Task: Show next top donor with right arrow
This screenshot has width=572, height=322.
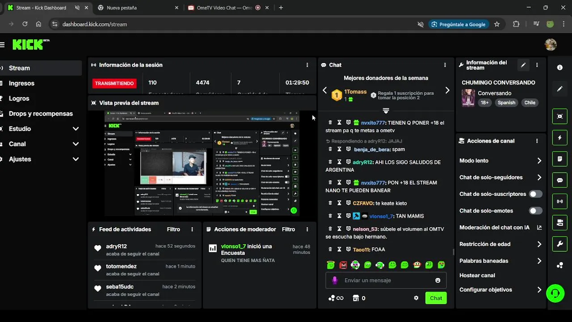Action: (x=447, y=90)
